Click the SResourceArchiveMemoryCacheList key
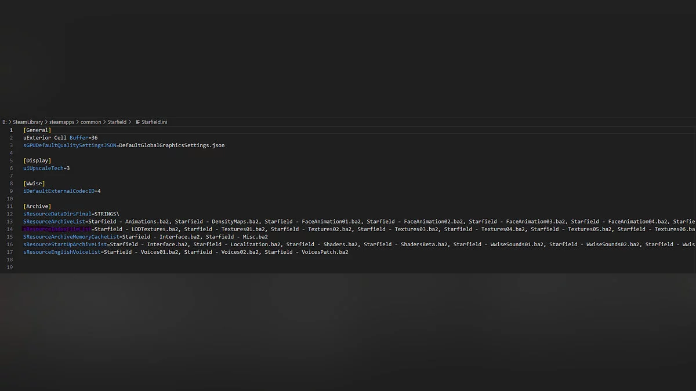This screenshot has width=696, height=391. (71, 237)
